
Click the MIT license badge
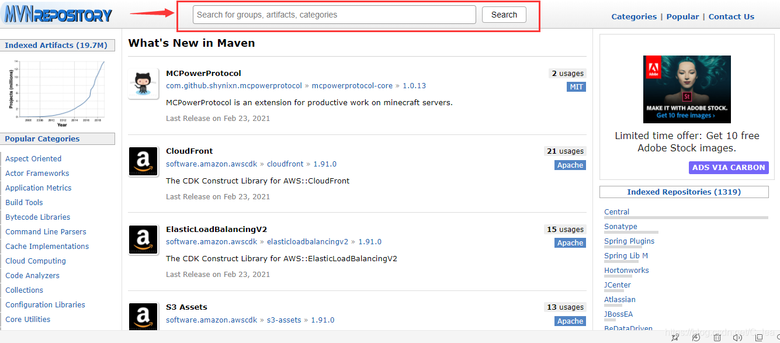click(576, 87)
